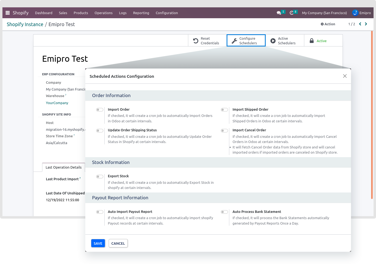Enable the Import Order toggle
This screenshot has width=376, height=264.
[x=100, y=110]
